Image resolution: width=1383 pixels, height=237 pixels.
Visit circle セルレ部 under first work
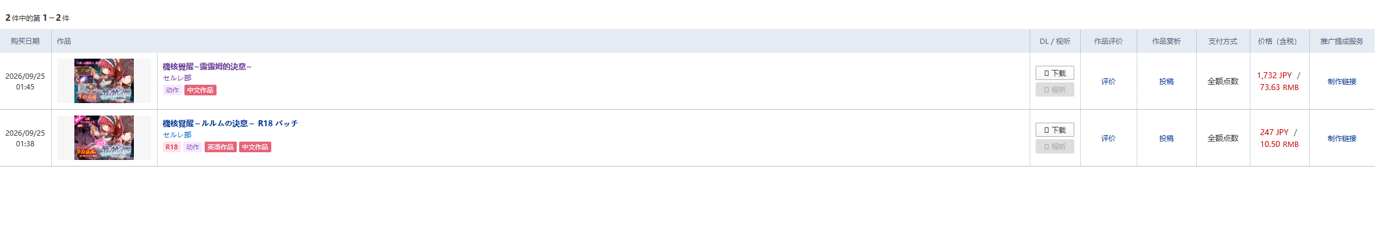pyautogui.click(x=177, y=78)
